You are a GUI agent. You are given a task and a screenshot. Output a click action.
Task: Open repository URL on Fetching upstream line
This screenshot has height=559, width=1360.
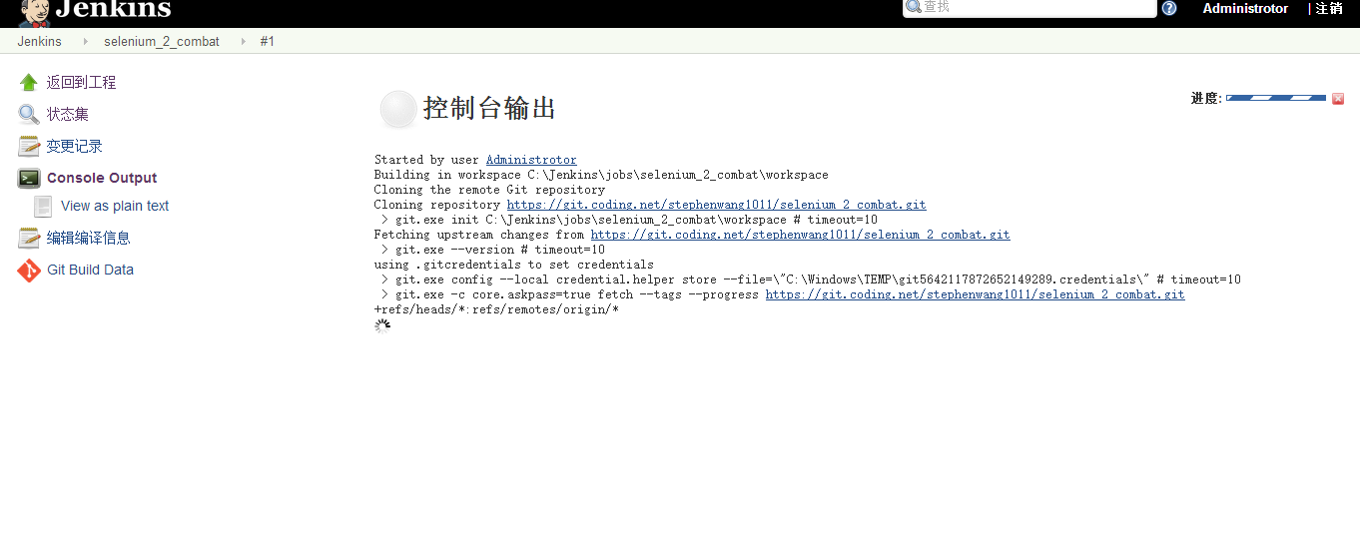click(x=801, y=235)
